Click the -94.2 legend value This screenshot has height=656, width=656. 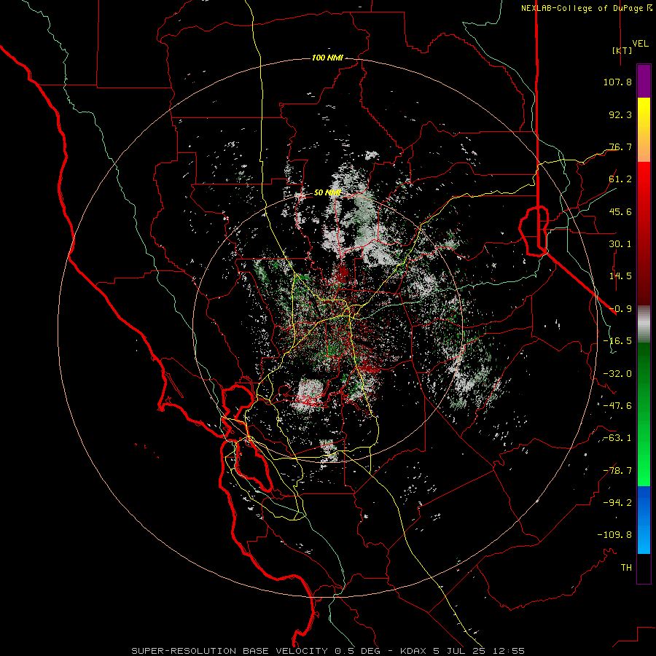coord(617,503)
